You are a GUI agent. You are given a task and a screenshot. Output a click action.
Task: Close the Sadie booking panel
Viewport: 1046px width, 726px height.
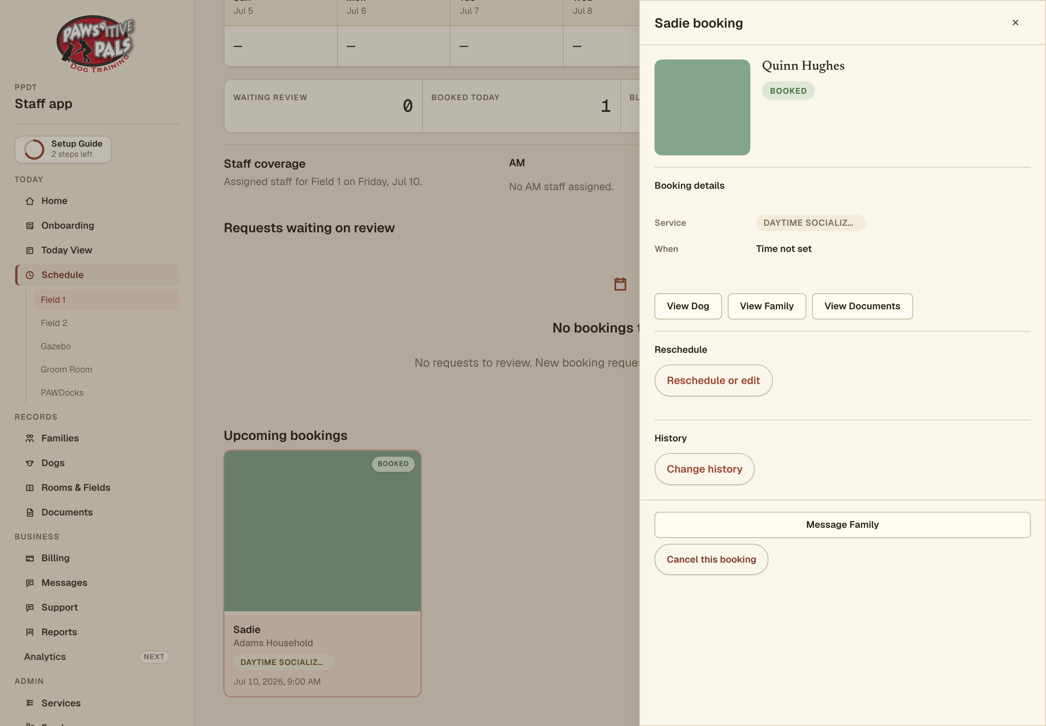(x=1015, y=23)
